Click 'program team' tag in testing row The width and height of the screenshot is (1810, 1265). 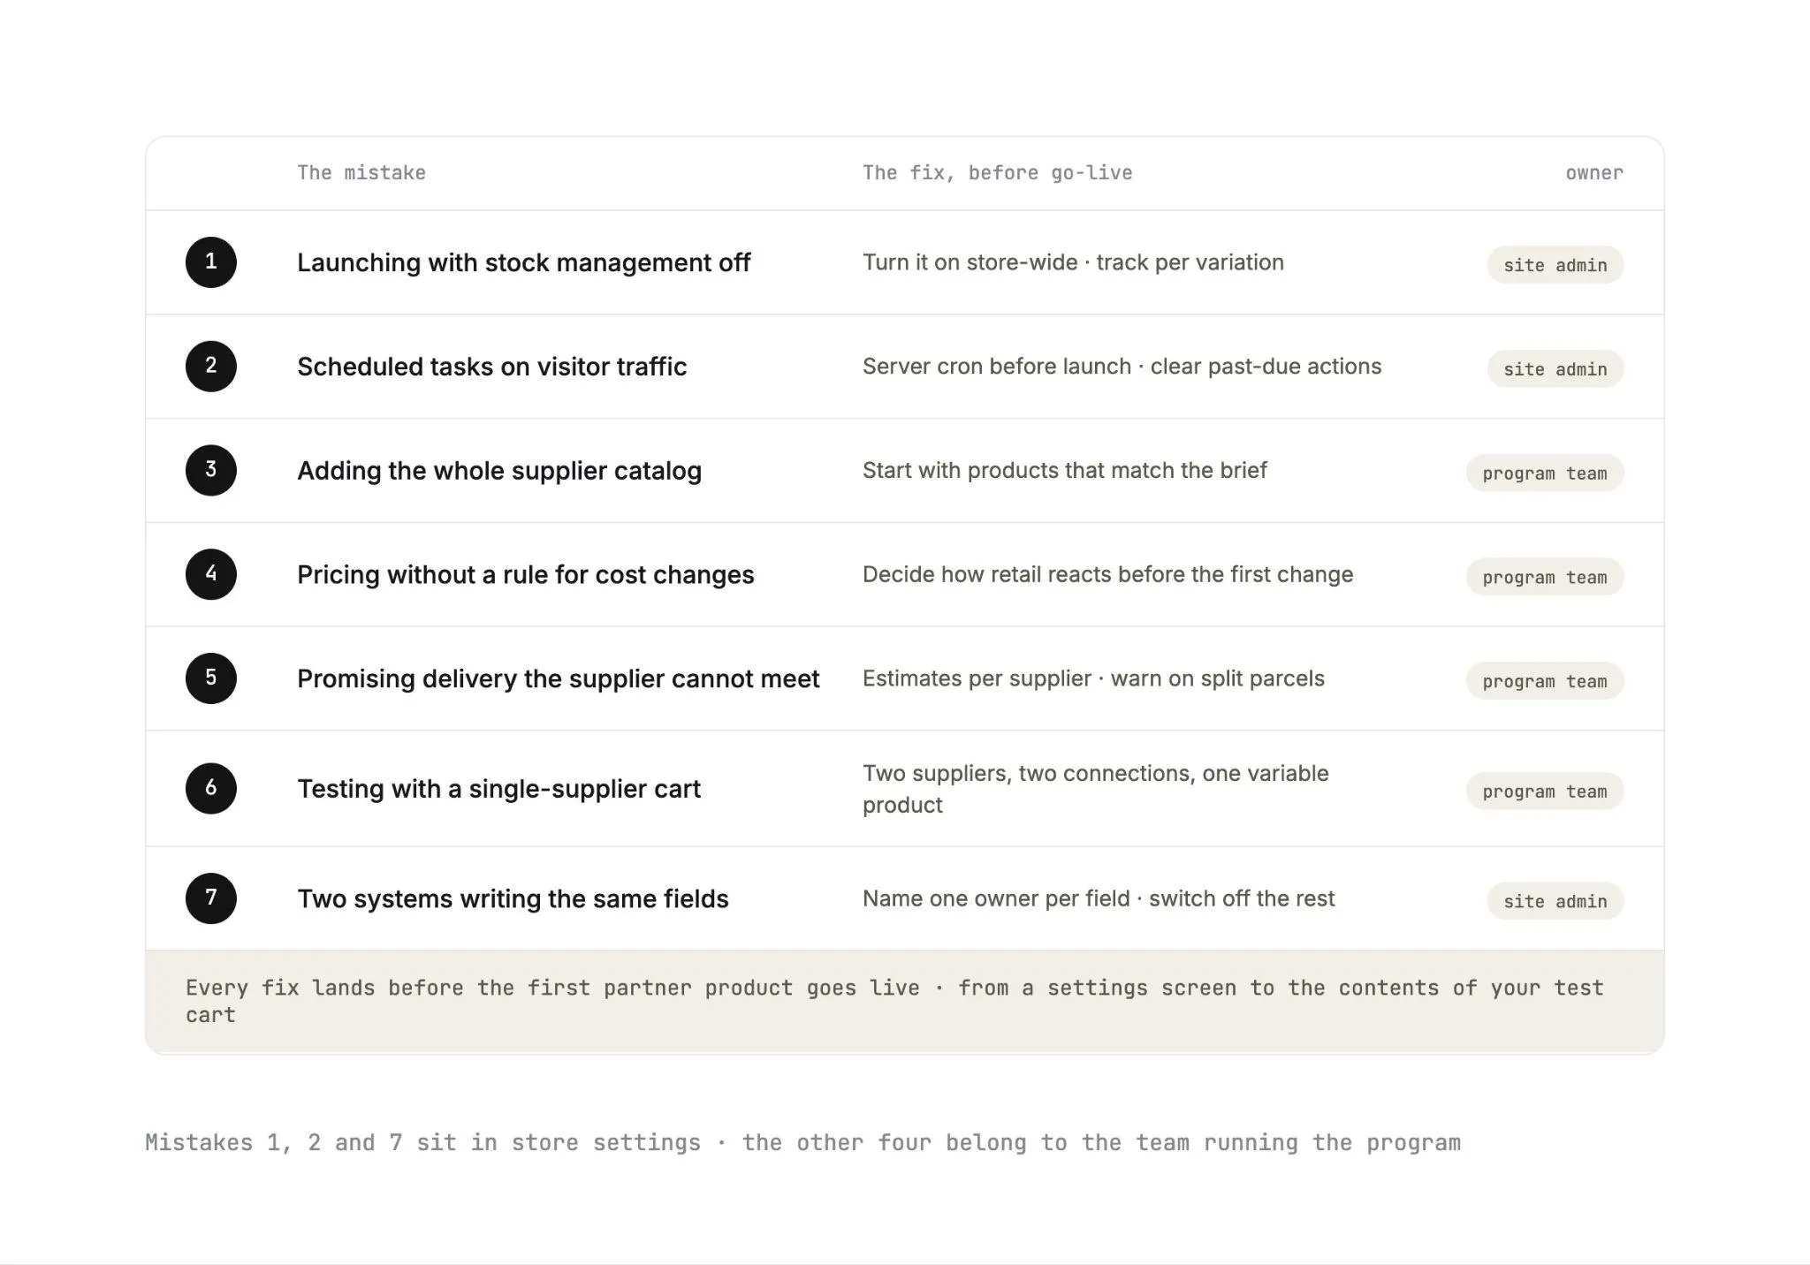click(1545, 792)
